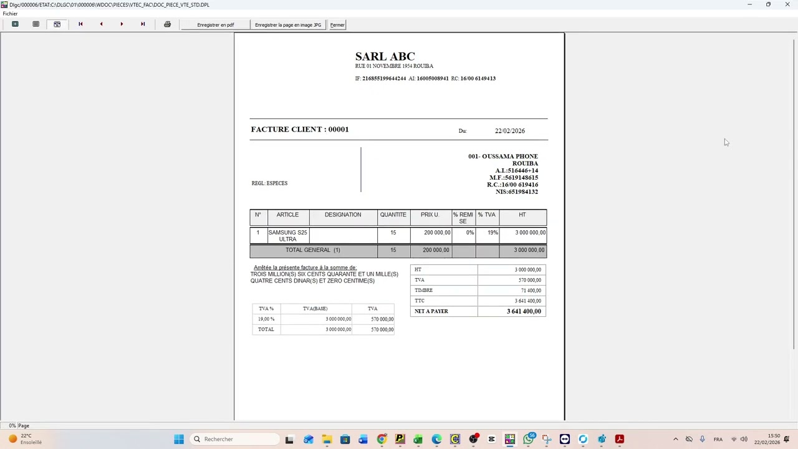Open Microsoft Store from the taskbar
Image resolution: width=798 pixels, height=449 pixels.
point(345,439)
